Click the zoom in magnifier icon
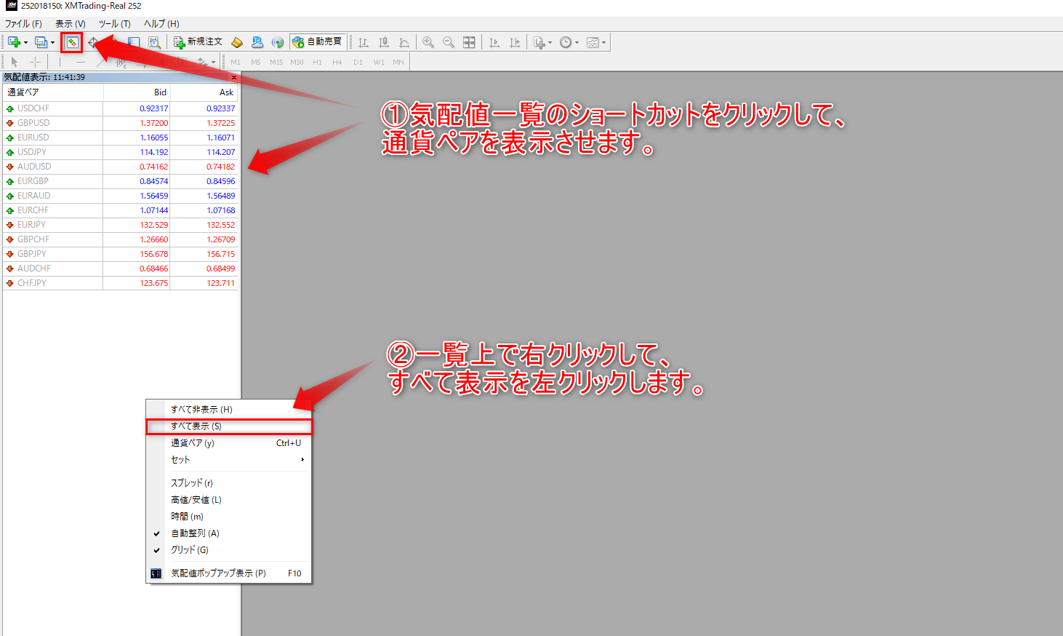1063x636 pixels. click(x=428, y=42)
